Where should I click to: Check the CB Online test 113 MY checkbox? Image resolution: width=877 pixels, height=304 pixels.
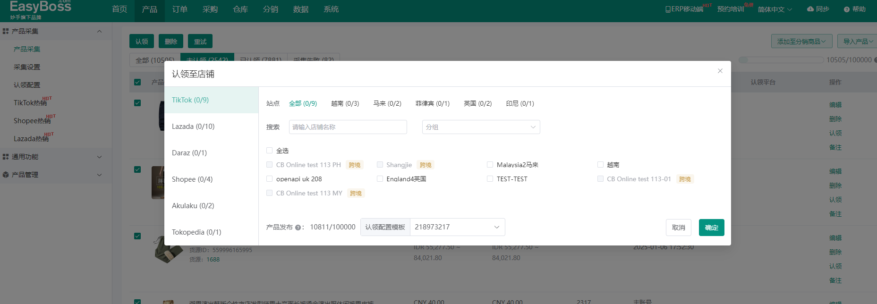(269, 193)
